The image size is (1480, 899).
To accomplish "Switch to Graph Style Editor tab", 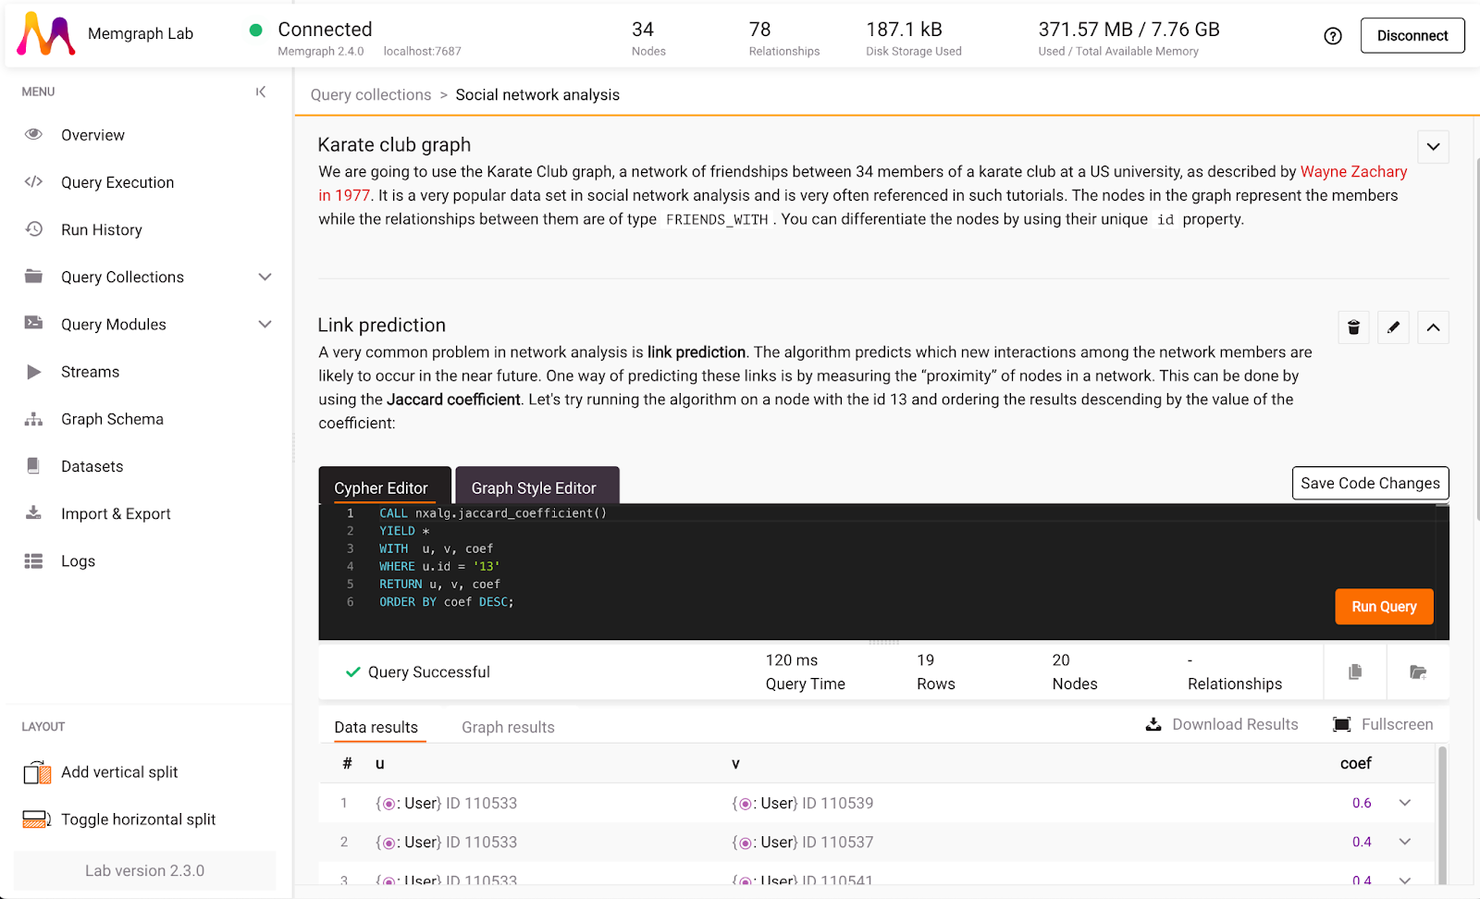I will coord(535,487).
